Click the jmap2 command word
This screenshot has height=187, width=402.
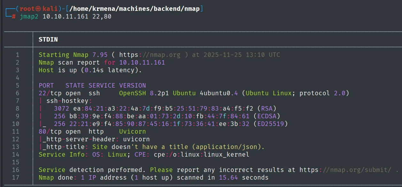click(29, 16)
